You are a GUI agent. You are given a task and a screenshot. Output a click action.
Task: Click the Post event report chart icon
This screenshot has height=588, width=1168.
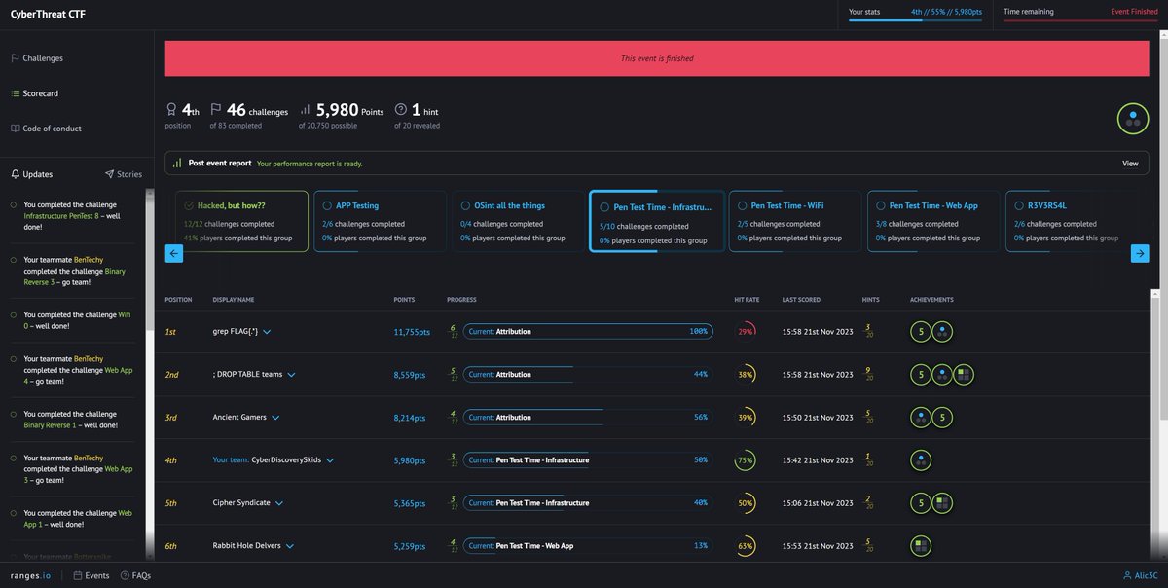point(177,164)
